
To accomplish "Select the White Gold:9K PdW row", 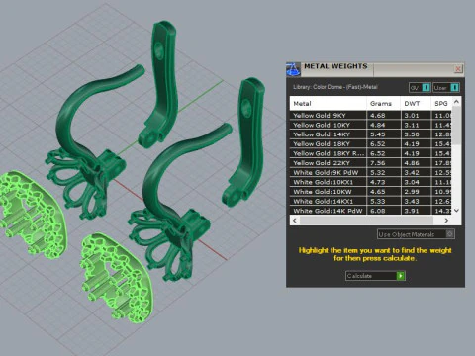I will [371, 173].
